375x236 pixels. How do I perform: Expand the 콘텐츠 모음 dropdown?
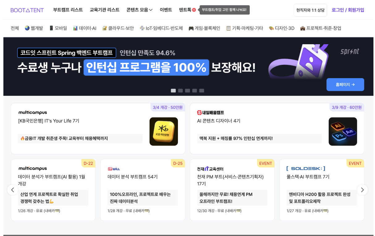point(140,10)
